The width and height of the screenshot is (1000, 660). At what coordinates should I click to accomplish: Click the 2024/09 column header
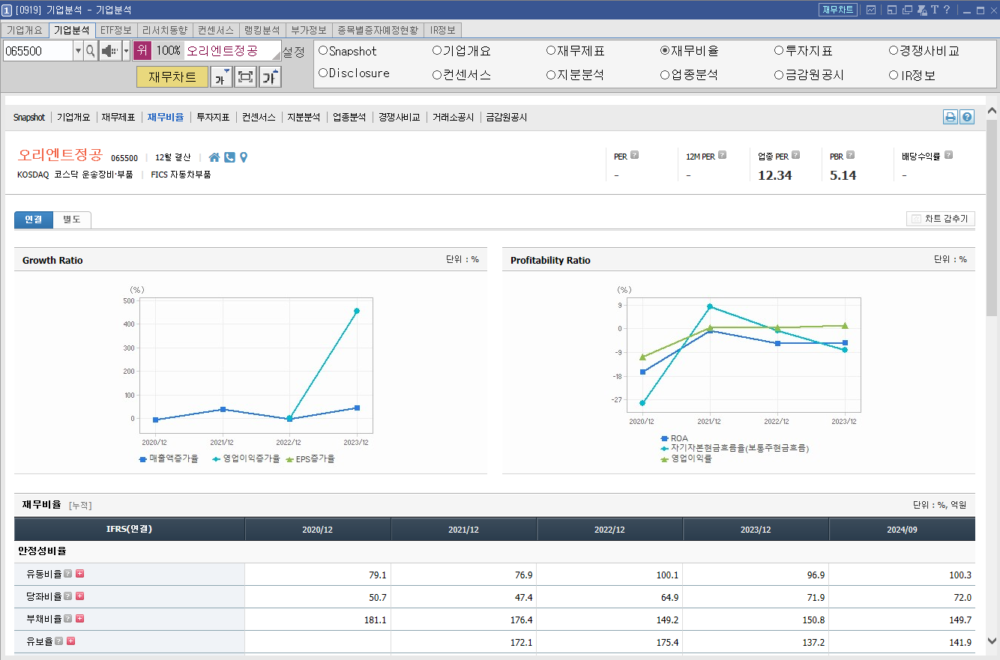(902, 529)
